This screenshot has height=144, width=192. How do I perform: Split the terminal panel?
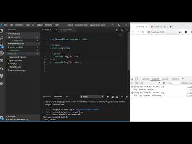click(112, 96)
